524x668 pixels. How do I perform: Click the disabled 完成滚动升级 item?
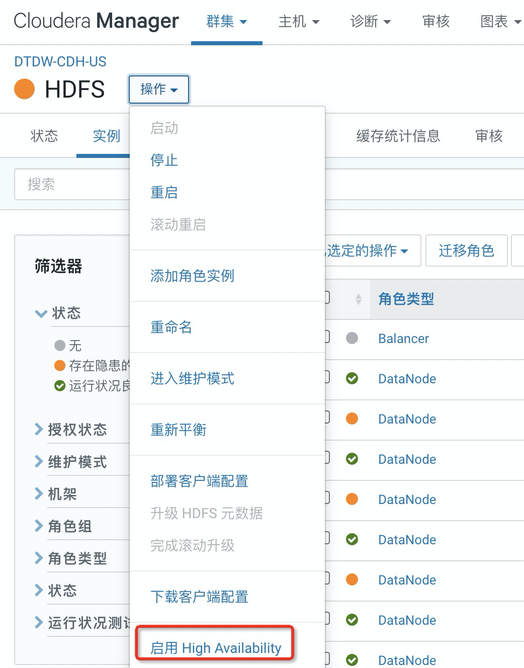(x=193, y=546)
